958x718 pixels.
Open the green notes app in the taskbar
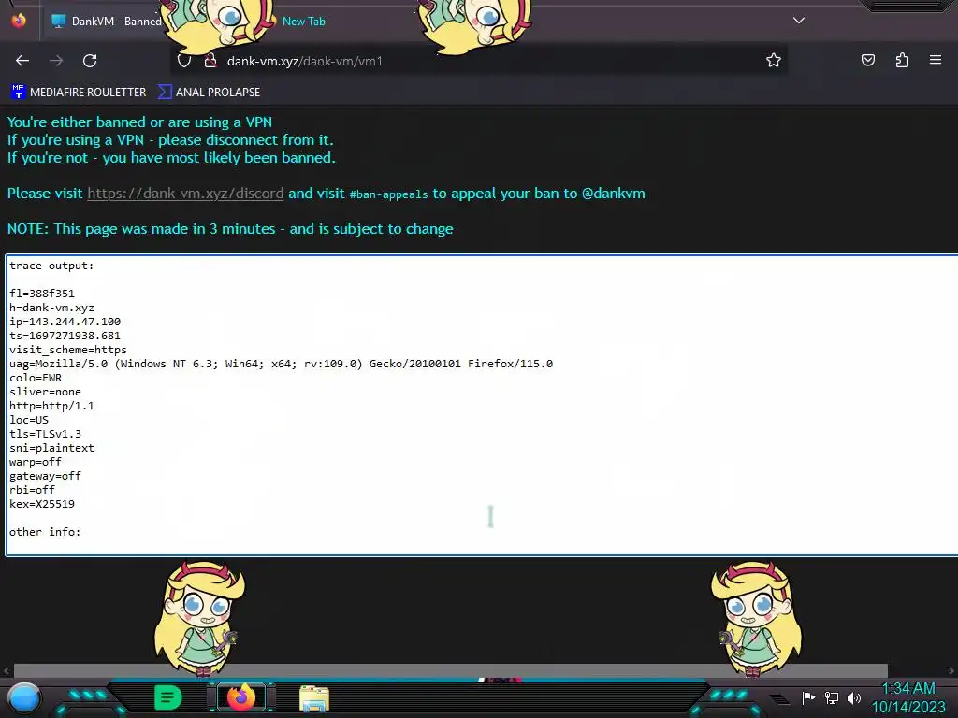coord(167,697)
